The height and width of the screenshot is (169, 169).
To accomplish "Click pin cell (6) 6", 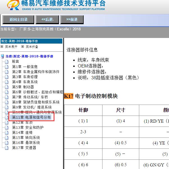I will pos(83,165).
